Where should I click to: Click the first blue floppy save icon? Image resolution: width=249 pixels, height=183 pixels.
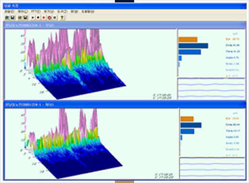point(12,17)
